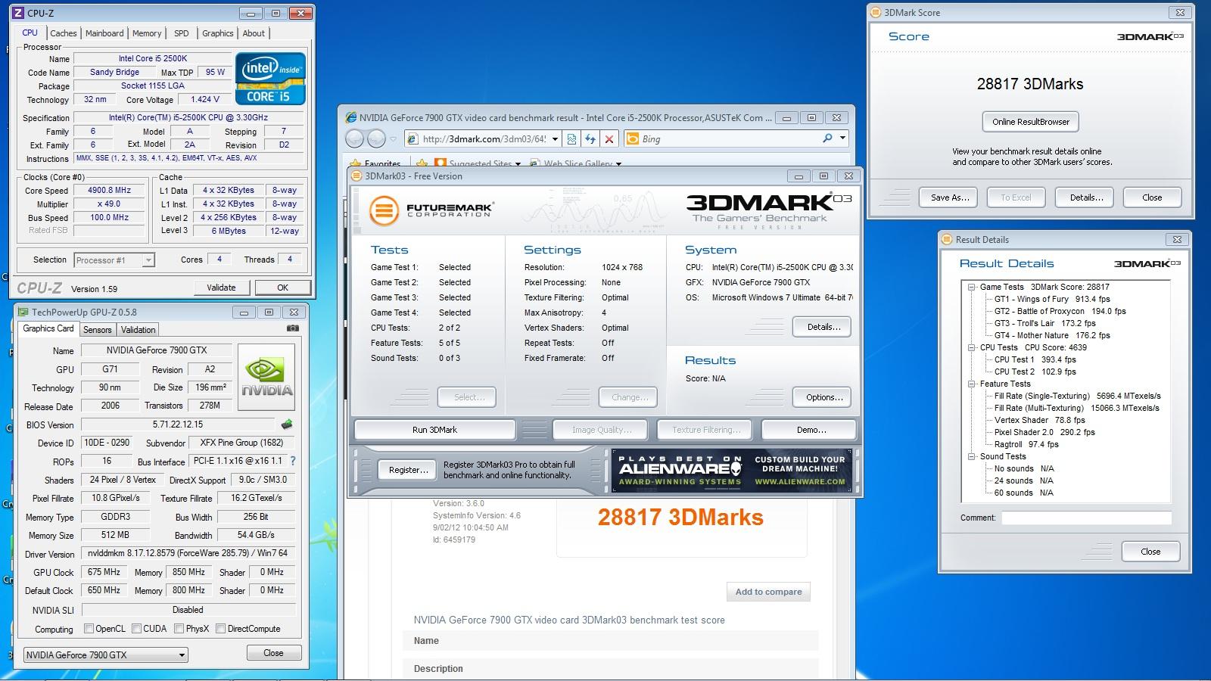This screenshot has width=1211, height=681.
Task: Click the Validate button in CPU-Z
Action: click(221, 288)
